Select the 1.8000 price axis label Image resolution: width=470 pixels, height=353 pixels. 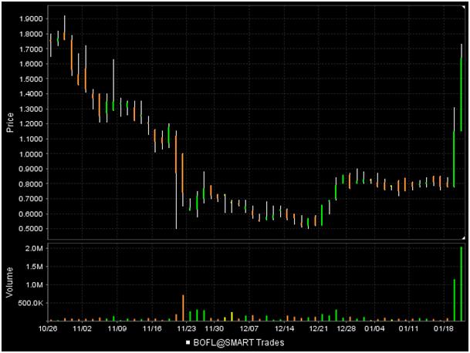coord(31,34)
